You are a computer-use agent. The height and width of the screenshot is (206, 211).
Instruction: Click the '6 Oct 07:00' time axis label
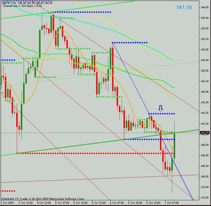click(117, 203)
